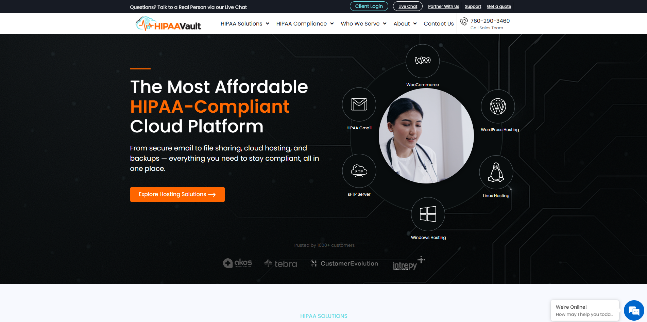Screen dimensions: 647x322
Task: Open the Support link in top bar
Action: point(473,6)
